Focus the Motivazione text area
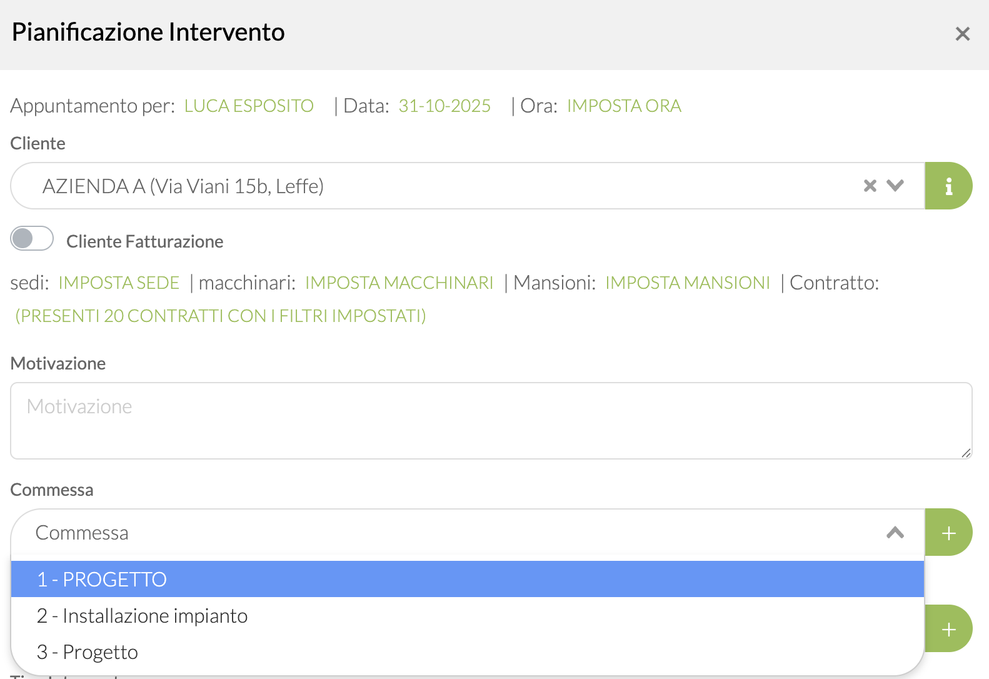989x679 pixels. click(x=491, y=421)
